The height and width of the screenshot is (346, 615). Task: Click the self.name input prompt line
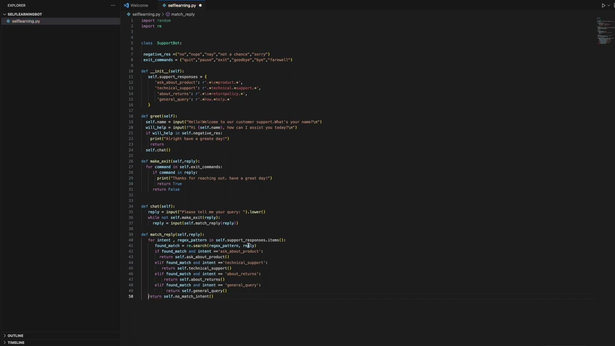tap(234, 122)
